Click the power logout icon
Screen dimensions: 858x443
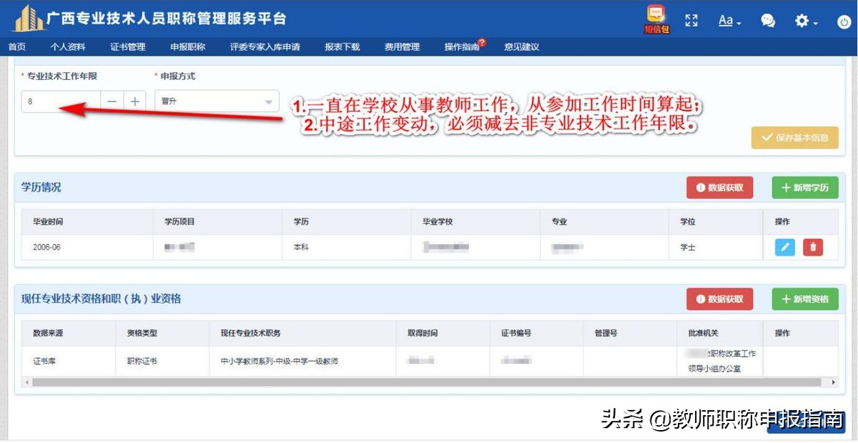tap(844, 21)
